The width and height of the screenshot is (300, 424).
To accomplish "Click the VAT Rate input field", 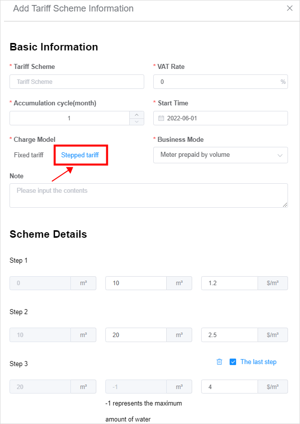I will click(221, 82).
